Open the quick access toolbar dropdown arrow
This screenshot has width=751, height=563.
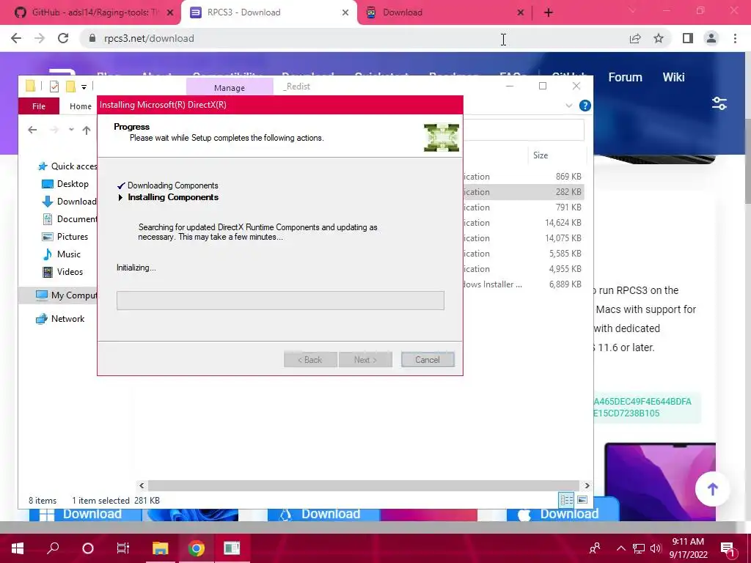(x=84, y=87)
